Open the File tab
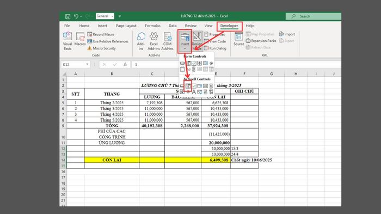 pyautogui.click(x=67, y=26)
